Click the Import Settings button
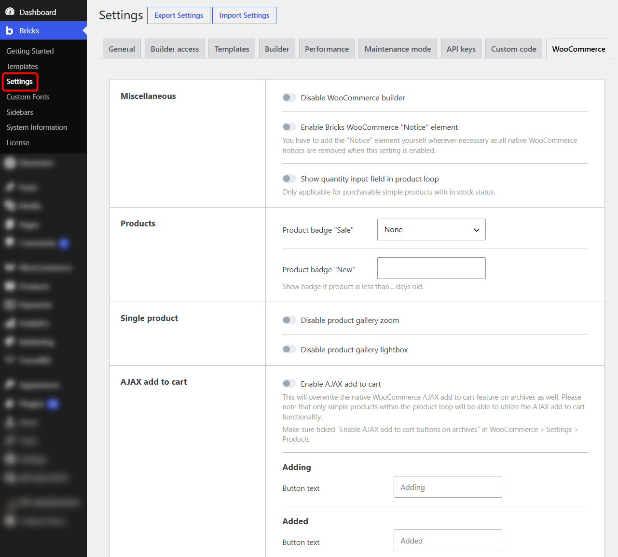 pos(244,15)
